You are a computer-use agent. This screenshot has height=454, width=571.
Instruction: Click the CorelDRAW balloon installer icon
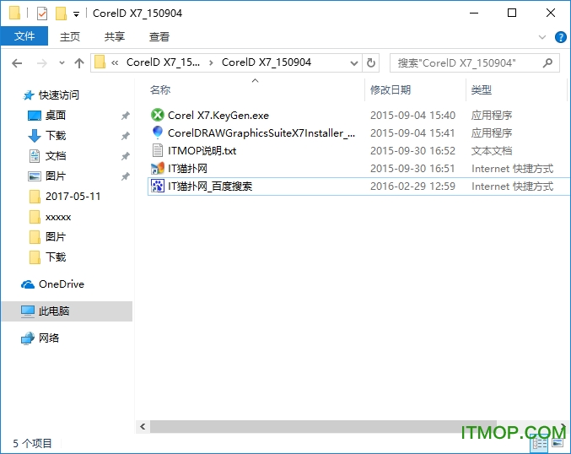pos(158,132)
